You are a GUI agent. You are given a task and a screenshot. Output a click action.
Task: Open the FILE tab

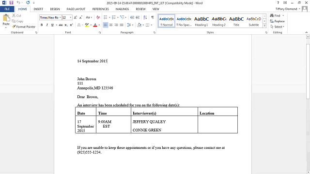click(x=7, y=9)
